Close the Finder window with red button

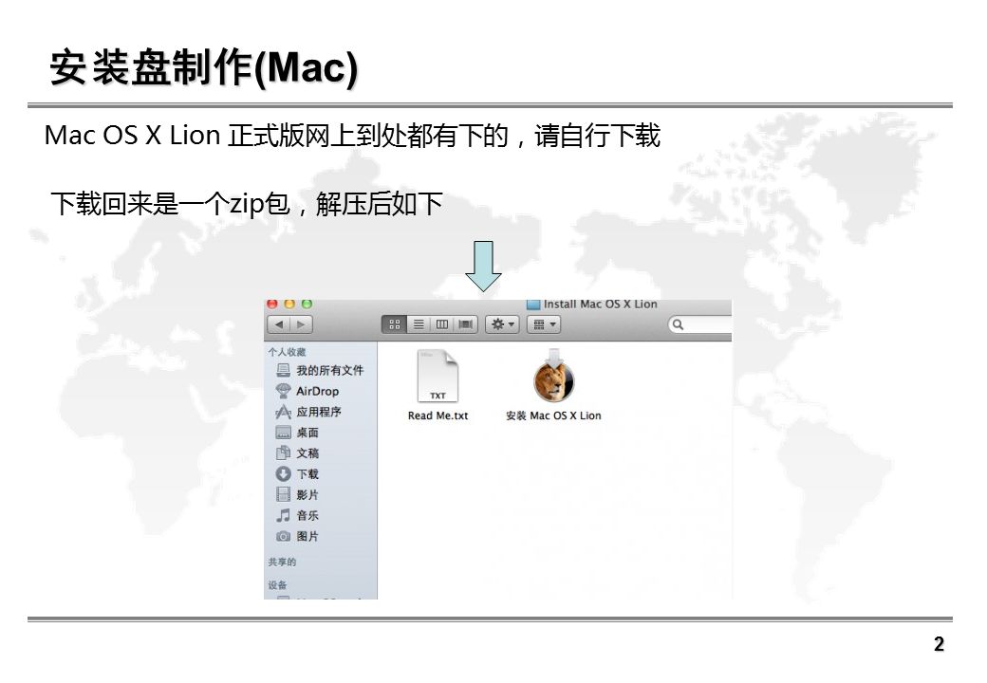(x=272, y=305)
